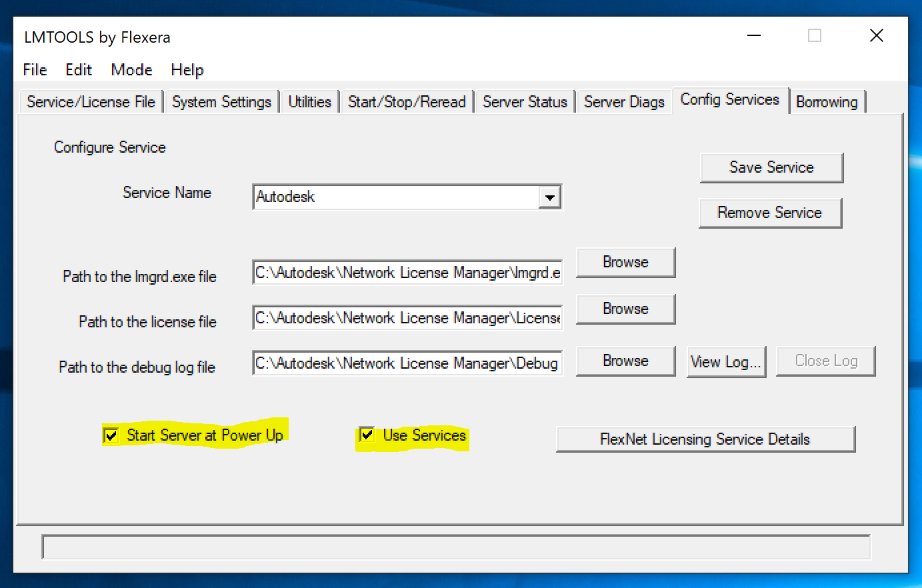Open View Log for debug file

point(725,361)
